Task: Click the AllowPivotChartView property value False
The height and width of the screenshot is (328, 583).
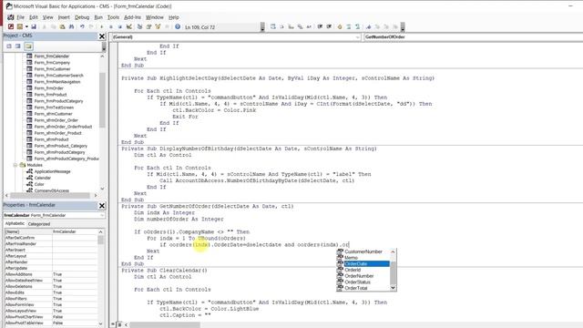Action: click(x=75, y=317)
